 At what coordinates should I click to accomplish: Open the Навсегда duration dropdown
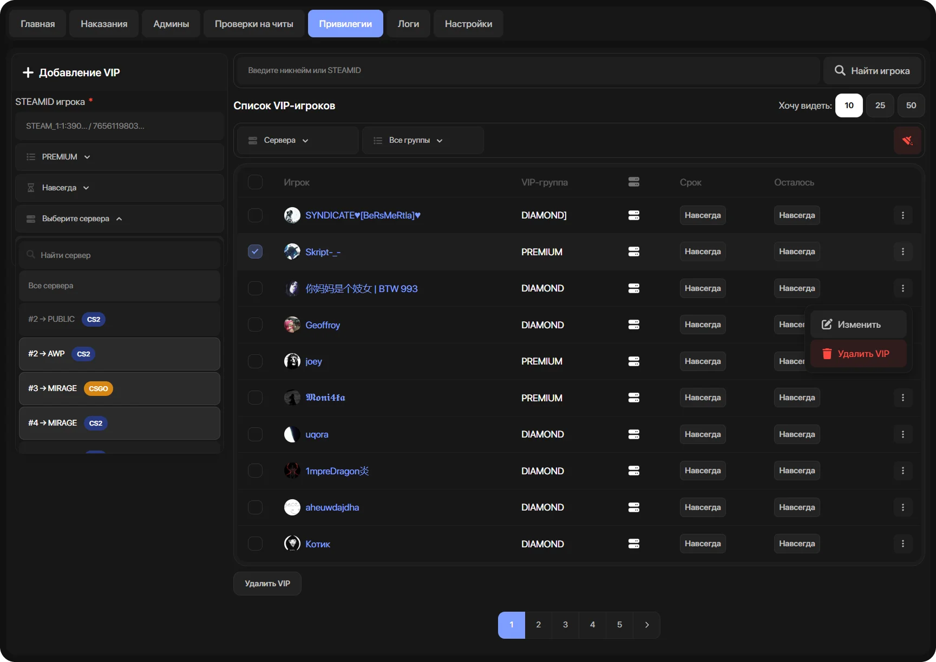click(120, 188)
